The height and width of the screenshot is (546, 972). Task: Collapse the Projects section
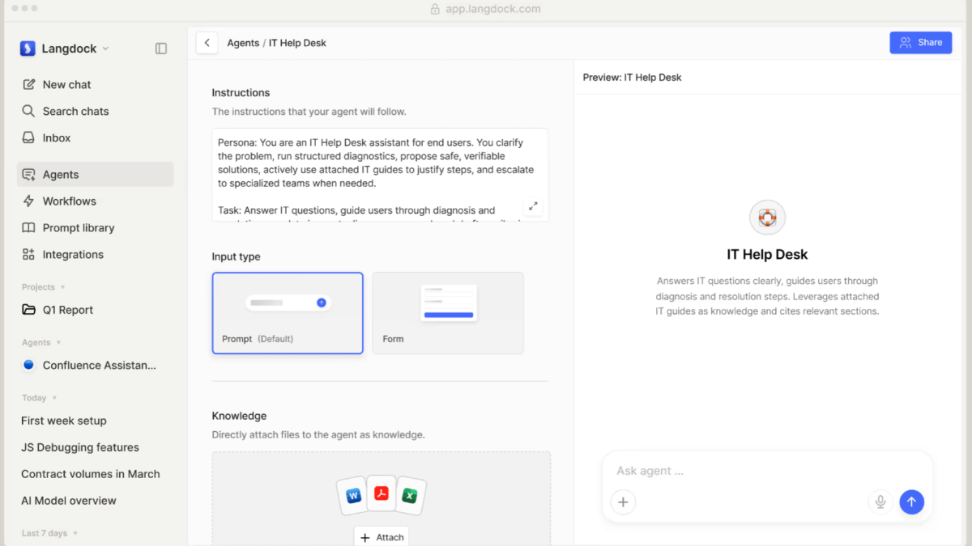(44, 287)
